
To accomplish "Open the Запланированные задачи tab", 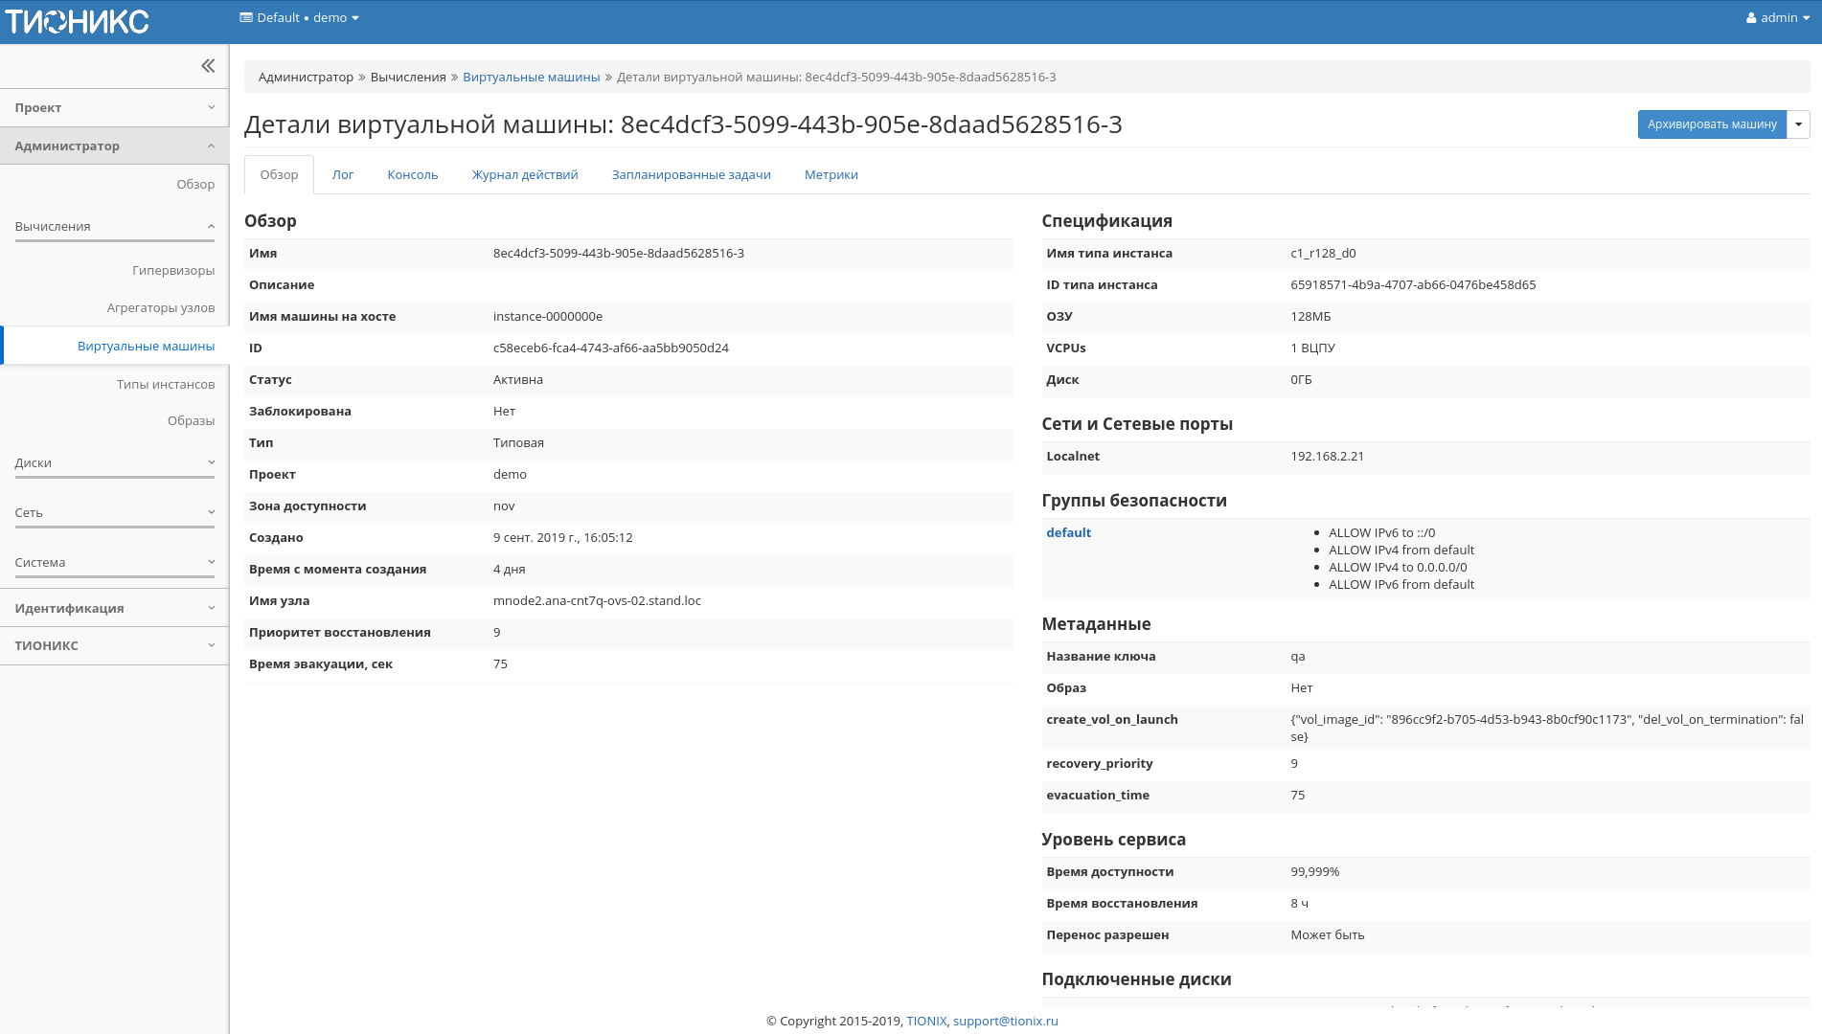I will (692, 174).
